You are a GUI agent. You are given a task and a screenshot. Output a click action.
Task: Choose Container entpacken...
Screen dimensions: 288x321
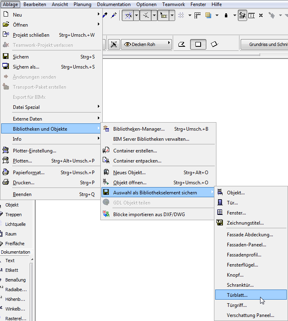(x=158, y=161)
